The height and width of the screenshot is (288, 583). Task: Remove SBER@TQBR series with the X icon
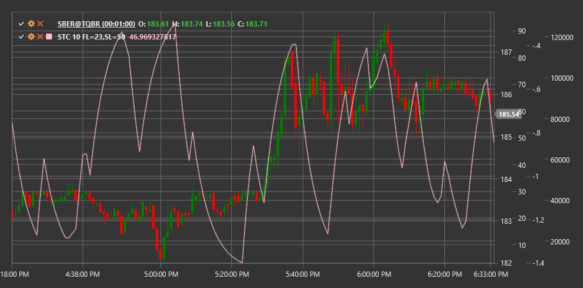click(x=40, y=24)
